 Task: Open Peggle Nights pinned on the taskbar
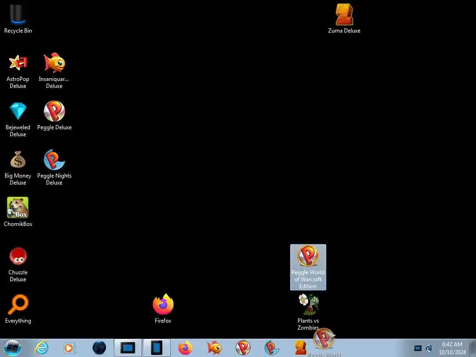[271, 348]
